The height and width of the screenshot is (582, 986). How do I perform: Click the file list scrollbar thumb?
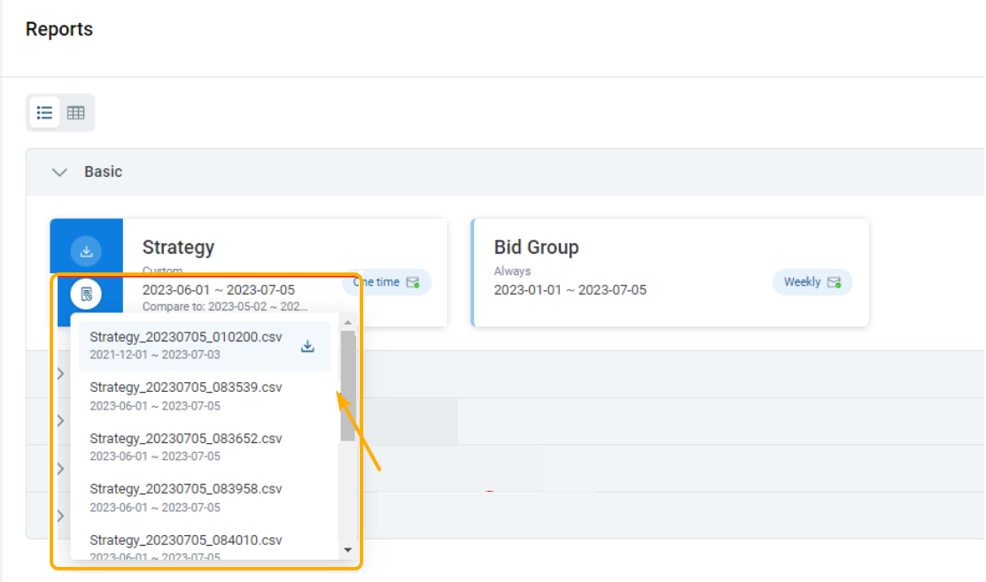click(x=348, y=386)
